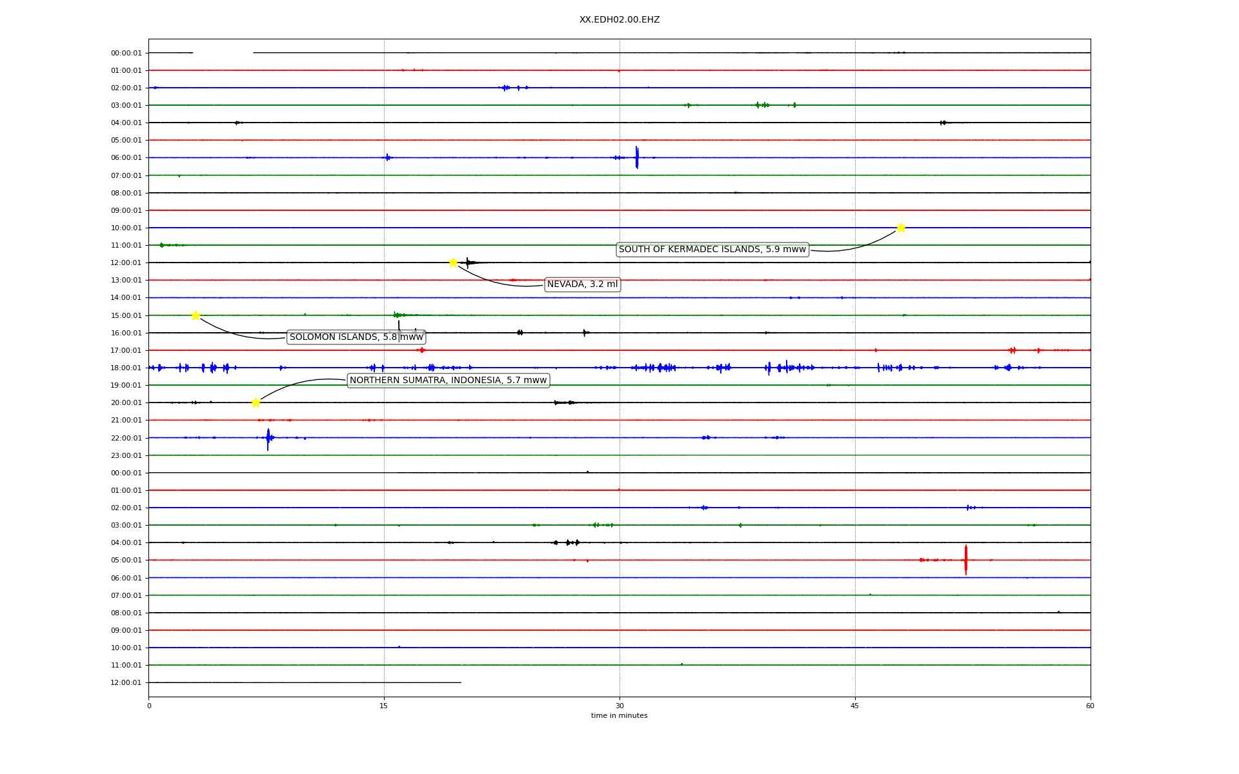The height and width of the screenshot is (774, 1239).
Task: Click the 18:00:01 time label on axis
Action: [x=126, y=368]
